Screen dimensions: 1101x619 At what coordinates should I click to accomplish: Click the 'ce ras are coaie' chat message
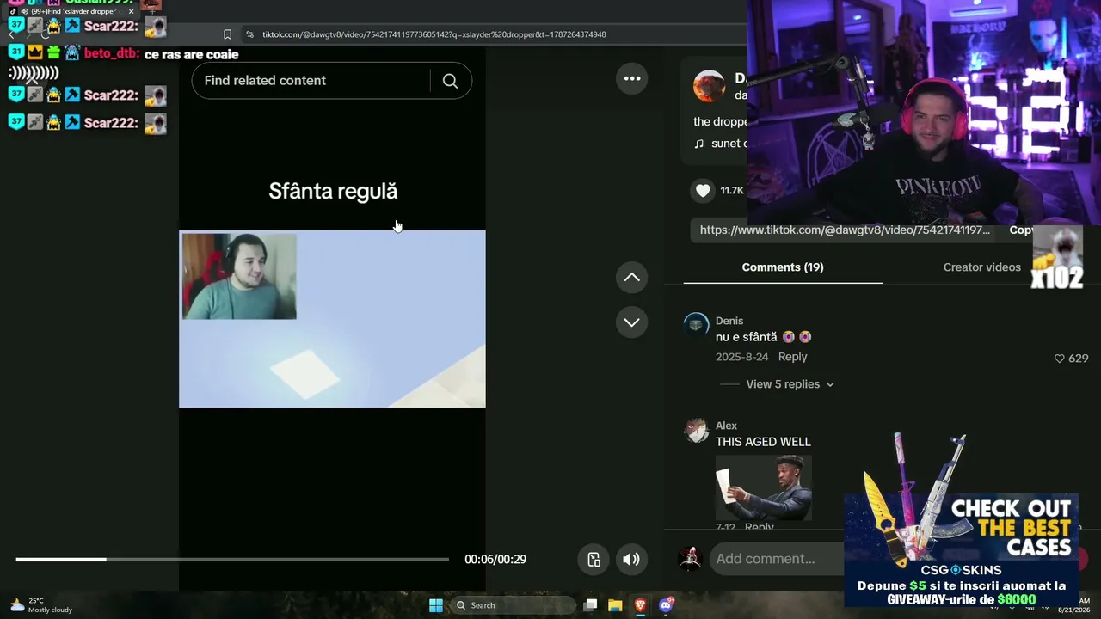[x=192, y=54]
